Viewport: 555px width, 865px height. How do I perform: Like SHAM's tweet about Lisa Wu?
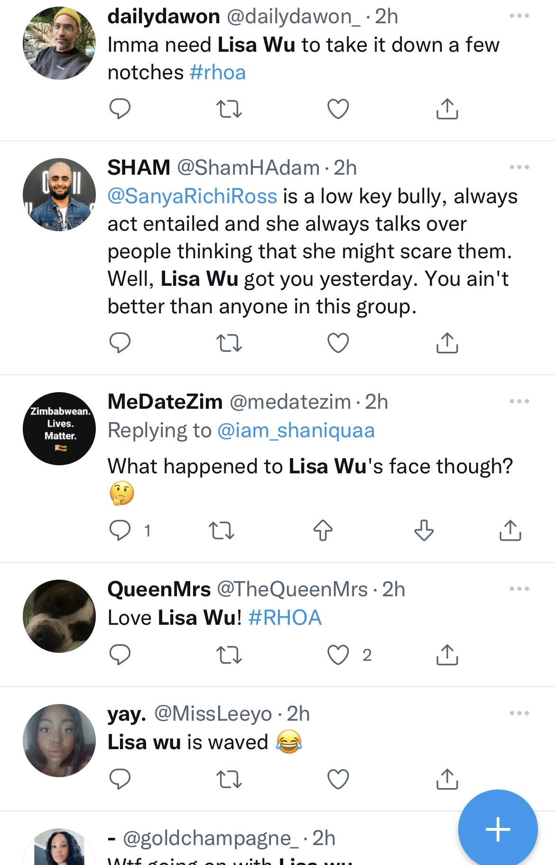tap(338, 343)
